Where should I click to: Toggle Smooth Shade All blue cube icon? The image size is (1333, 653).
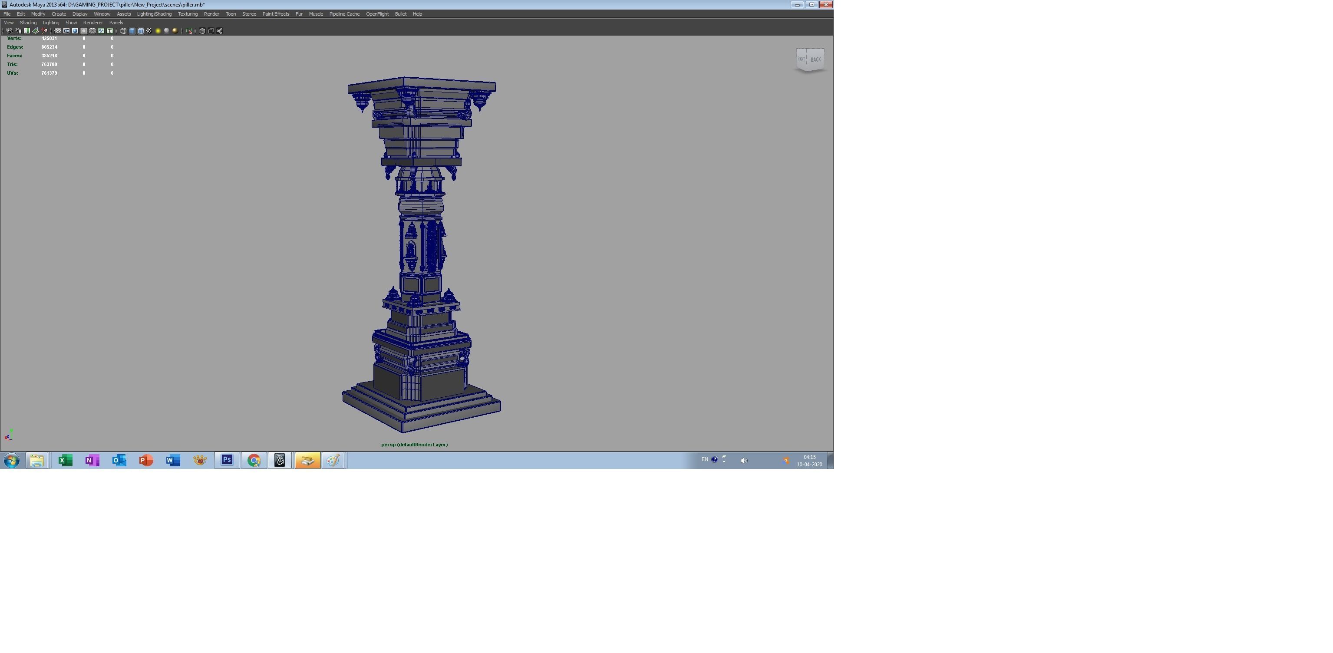coord(132,31)
